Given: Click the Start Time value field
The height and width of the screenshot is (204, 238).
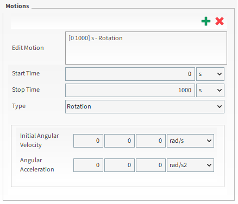Looking at the screenshot, I should coord(130,74).
